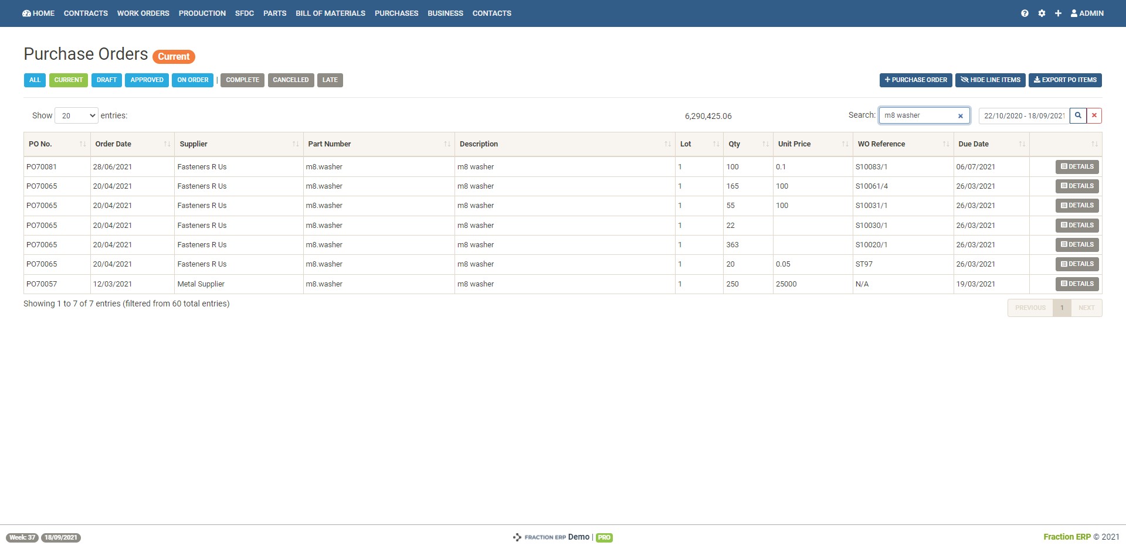Sort table by PO No. column arrows
Screen dimensions: 1126x549
(82, 144)
